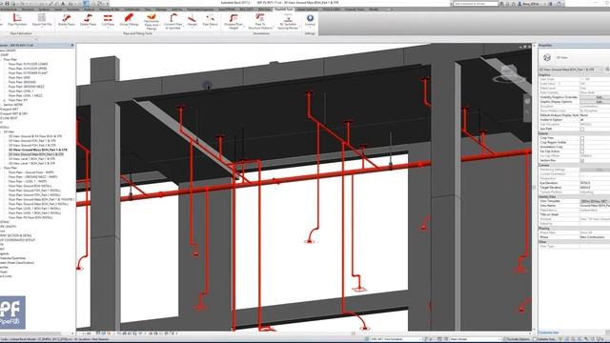Open the Massing & Site ribbon tab
This screenshot has height=343, width=610.
[x=110, y=9]
